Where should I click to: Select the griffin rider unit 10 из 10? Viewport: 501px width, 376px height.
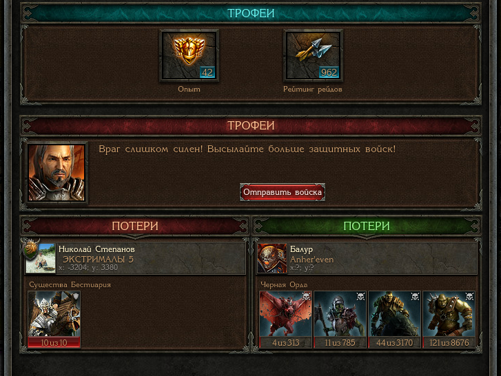click(x=54, y=319)
